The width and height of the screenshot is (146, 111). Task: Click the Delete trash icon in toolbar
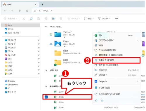pos(61,18)
